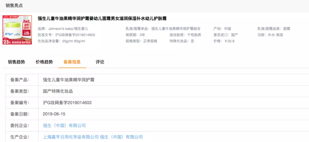This screenshot has width=309, height=142.
Task: Click the product title 强生儿童牛油果精华润护霜婴幼儿面霜
Action: tap(102, 18)
